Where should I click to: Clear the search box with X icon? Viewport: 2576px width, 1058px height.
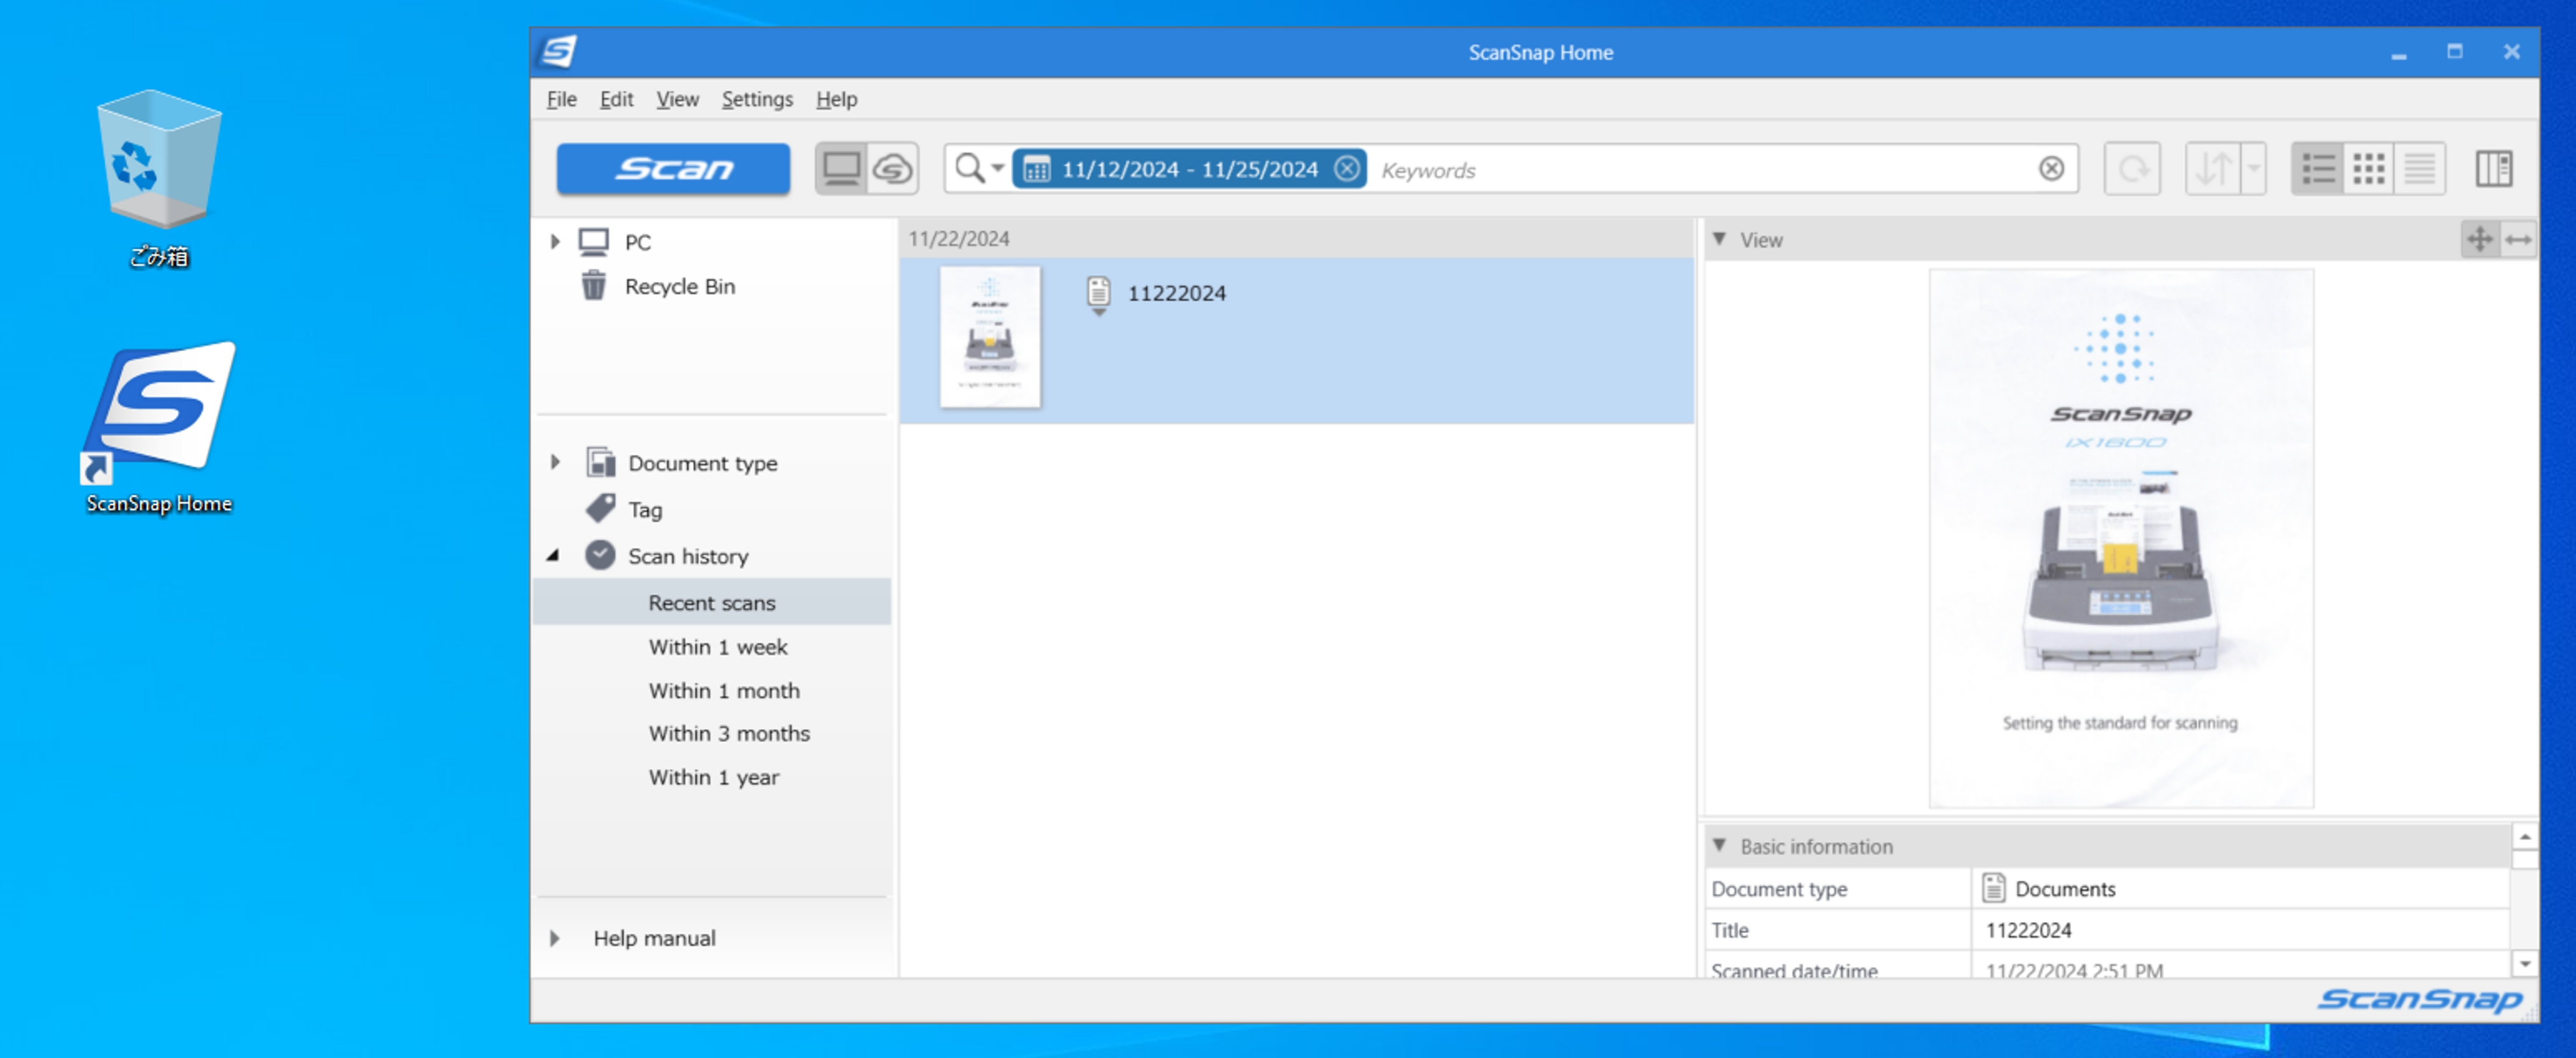tap(2051, 168)
